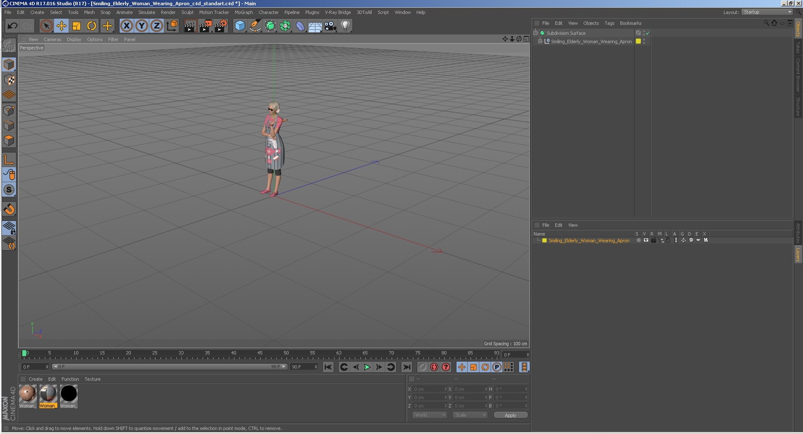The image size is (803, 434).
Task: Select the first Woman skin material
Action: coord(28,396)
